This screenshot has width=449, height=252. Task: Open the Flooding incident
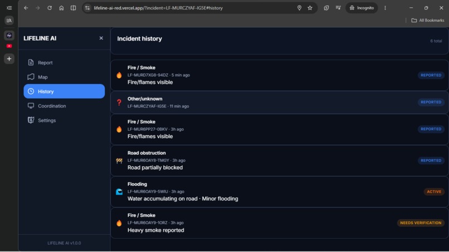click(x=280, y=192)
